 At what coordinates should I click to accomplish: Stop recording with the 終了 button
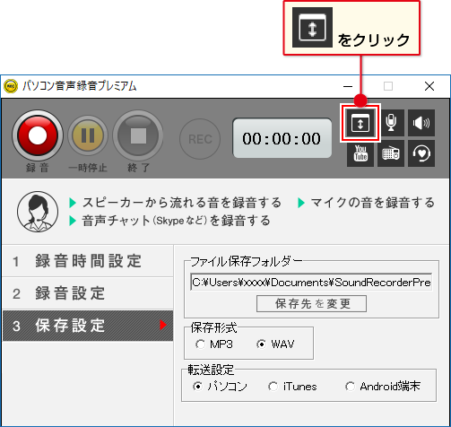[138, 135]
